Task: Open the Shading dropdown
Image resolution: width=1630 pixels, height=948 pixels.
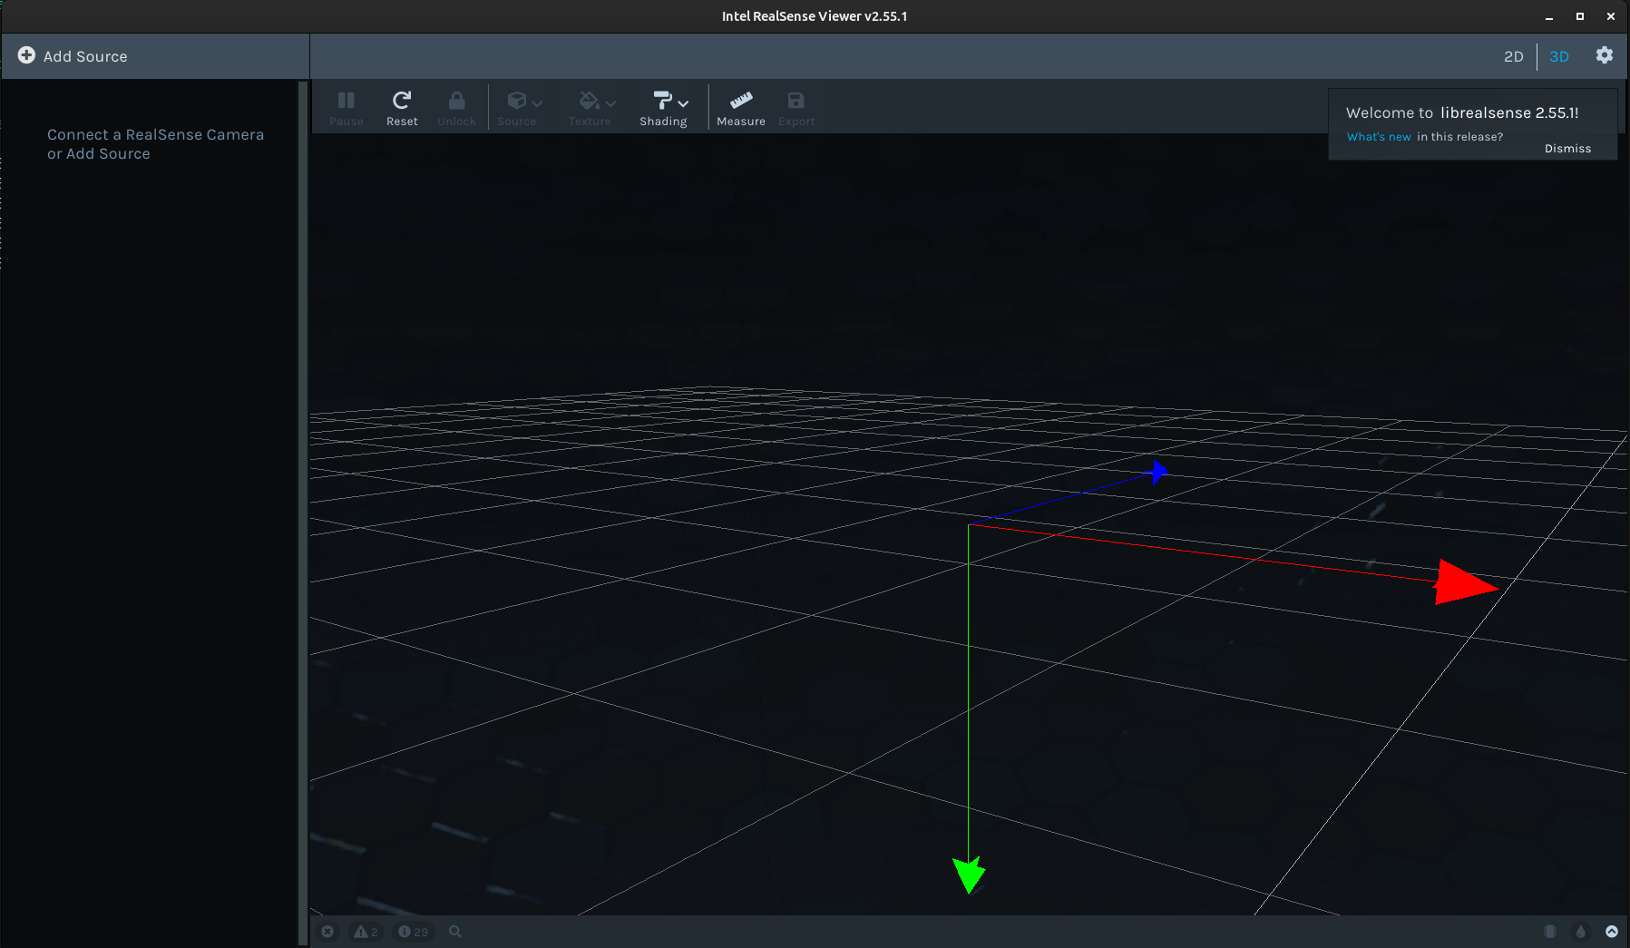Action: [x=665, y=108]
